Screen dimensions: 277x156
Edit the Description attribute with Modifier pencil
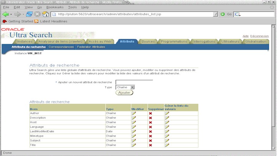point(134,118)
